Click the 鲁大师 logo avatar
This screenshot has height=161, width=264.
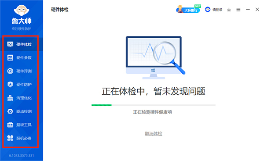tap(22, 10)
